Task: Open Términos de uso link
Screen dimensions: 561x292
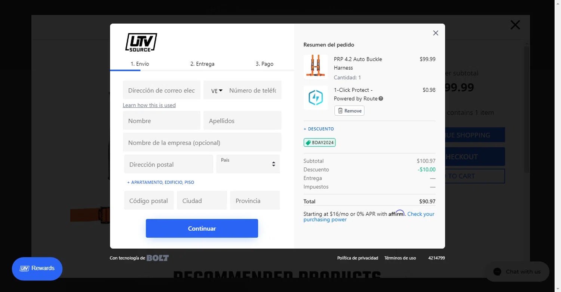Action: 400,258
